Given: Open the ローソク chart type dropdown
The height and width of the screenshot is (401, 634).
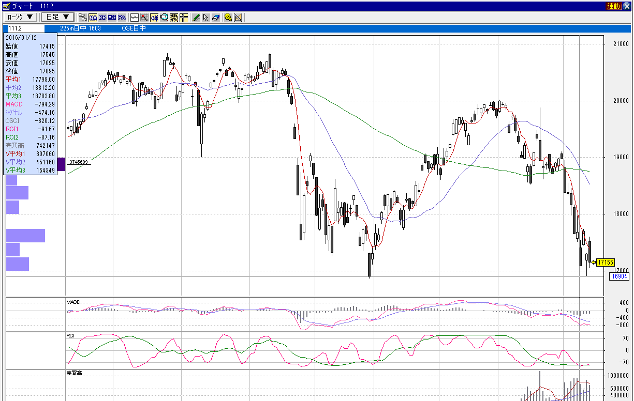Looking at the screenshot, I should tap(20, 17).
